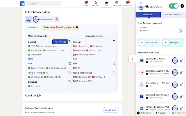Viewport: 186px width, 116px height.
Task: Edit the uploaded Resume.doc file
Action: coord(180,31)
